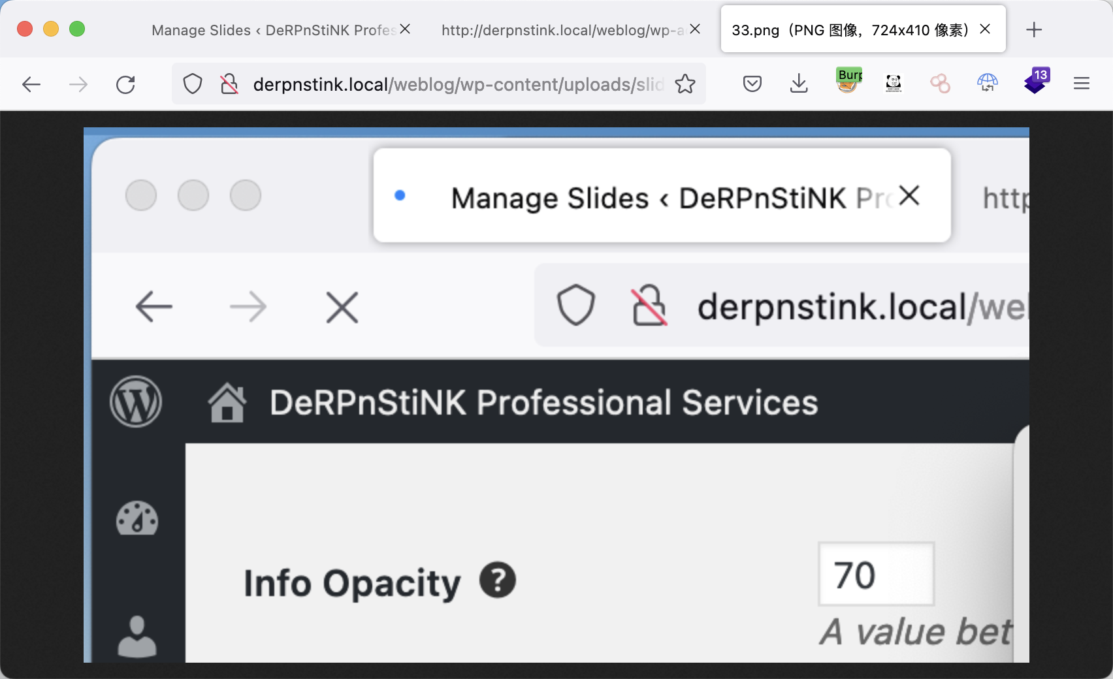Open the panda face extension
Screen dimensions: 1113x679
click(x=894, y=84)
